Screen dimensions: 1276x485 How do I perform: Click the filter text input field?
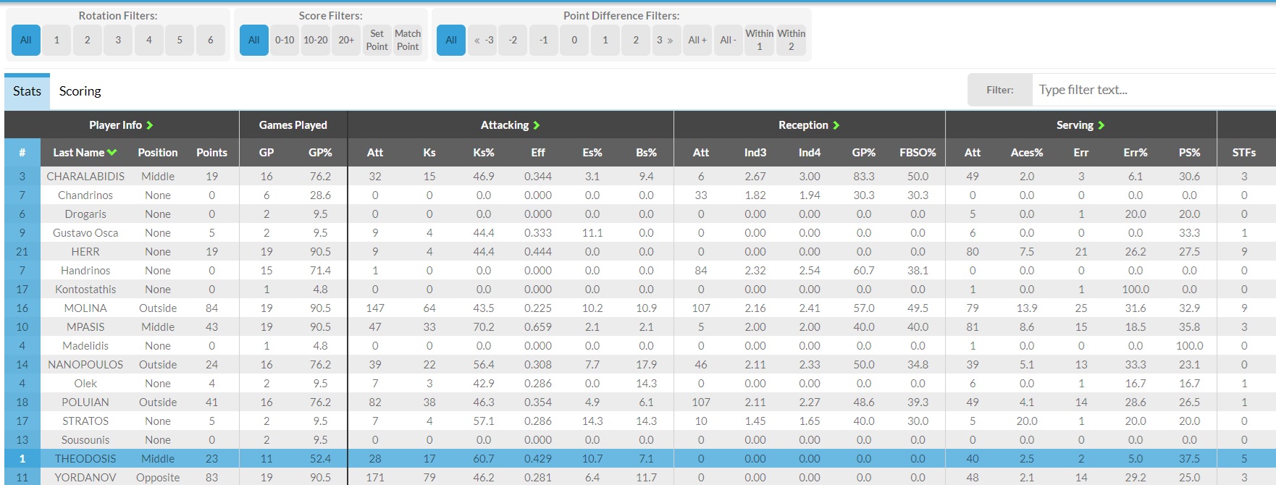(x=1151, y=90)
